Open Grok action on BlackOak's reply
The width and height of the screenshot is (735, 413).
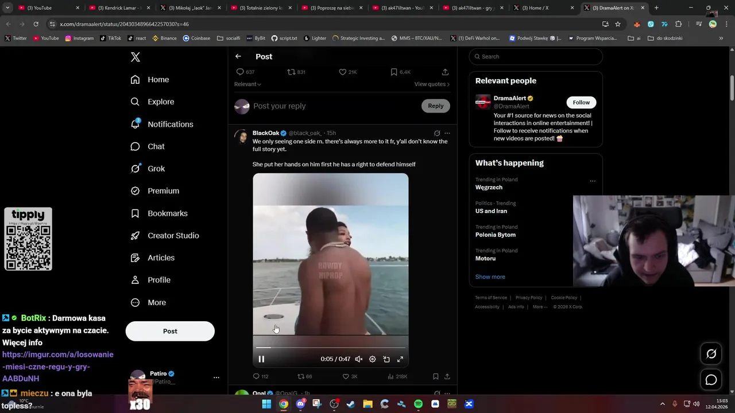(437, 133)
